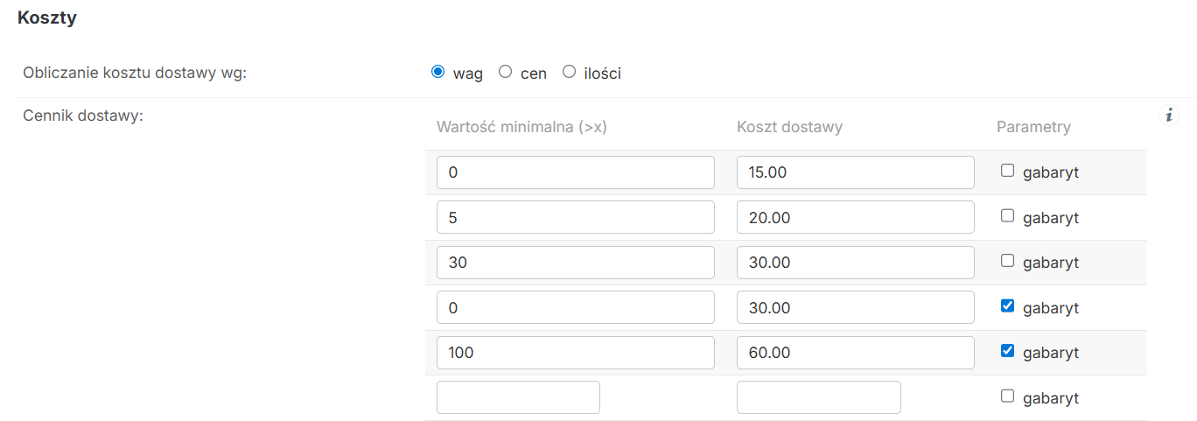
Task: Uncheck gabaryt in the 60.00 cost row
Action: [x=1007, y=351]
